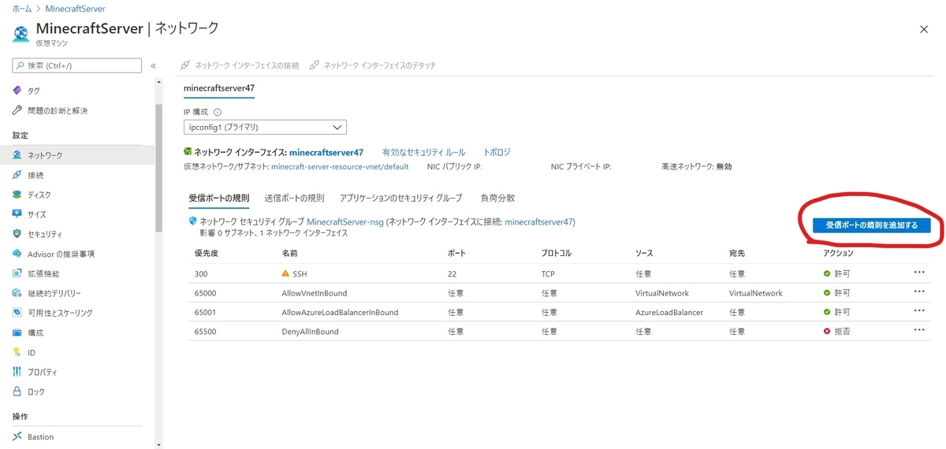Image resolution: width=946 pixels, height=449 pixels.
Task: Click the AzureLoadBalancer source cell
Action: tap(669, 312)
